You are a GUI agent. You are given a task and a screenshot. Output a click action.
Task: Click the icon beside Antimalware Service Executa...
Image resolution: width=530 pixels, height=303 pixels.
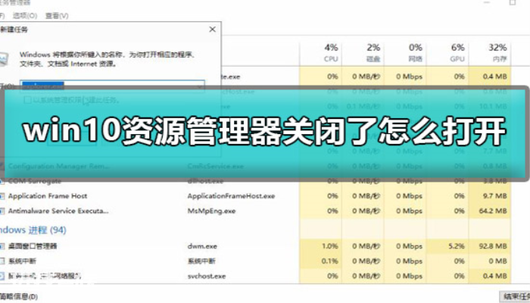pyautogui.click(x=2, y=211)
